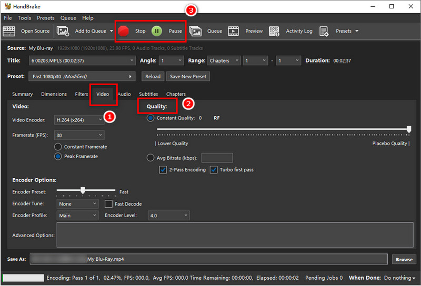Switch to the Dimensions tab
Screen dimensions: 421x286
click(54, 94)
